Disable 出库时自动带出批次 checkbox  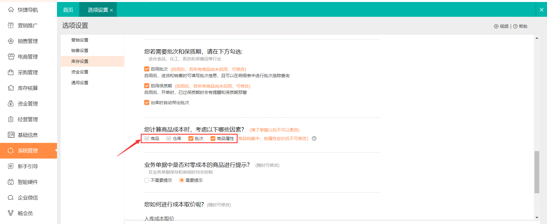coord(147,102)
